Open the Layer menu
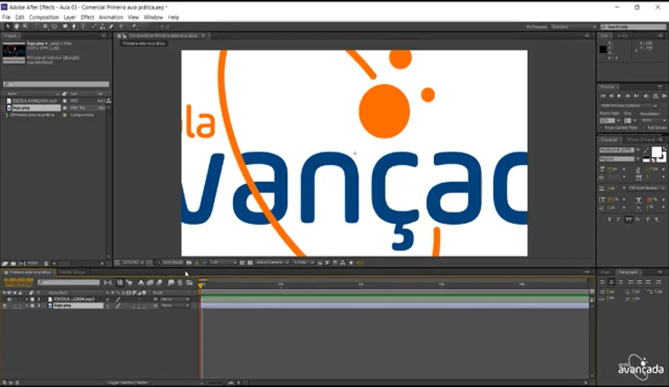The image size is (669, 387). pyautogui.click(x=70, y=17)
